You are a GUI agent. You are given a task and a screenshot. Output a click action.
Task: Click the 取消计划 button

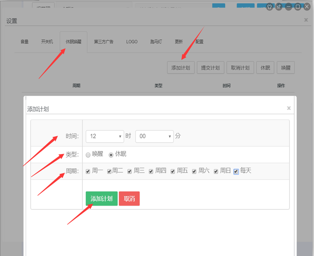(x=240, y=68)
